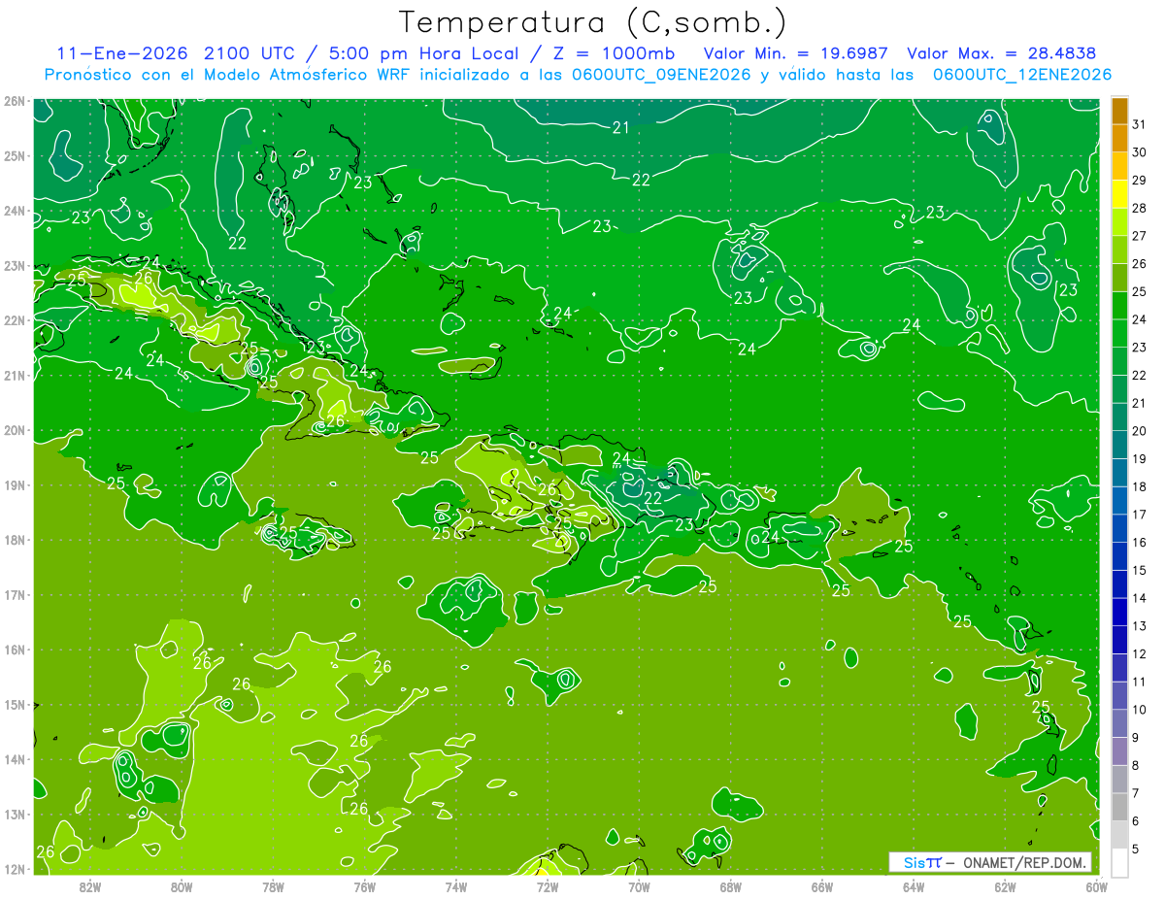Click the brown top segment above 31 on the color bar
The height and width of the screenshot is (900, 1165).
[1119, 112]
